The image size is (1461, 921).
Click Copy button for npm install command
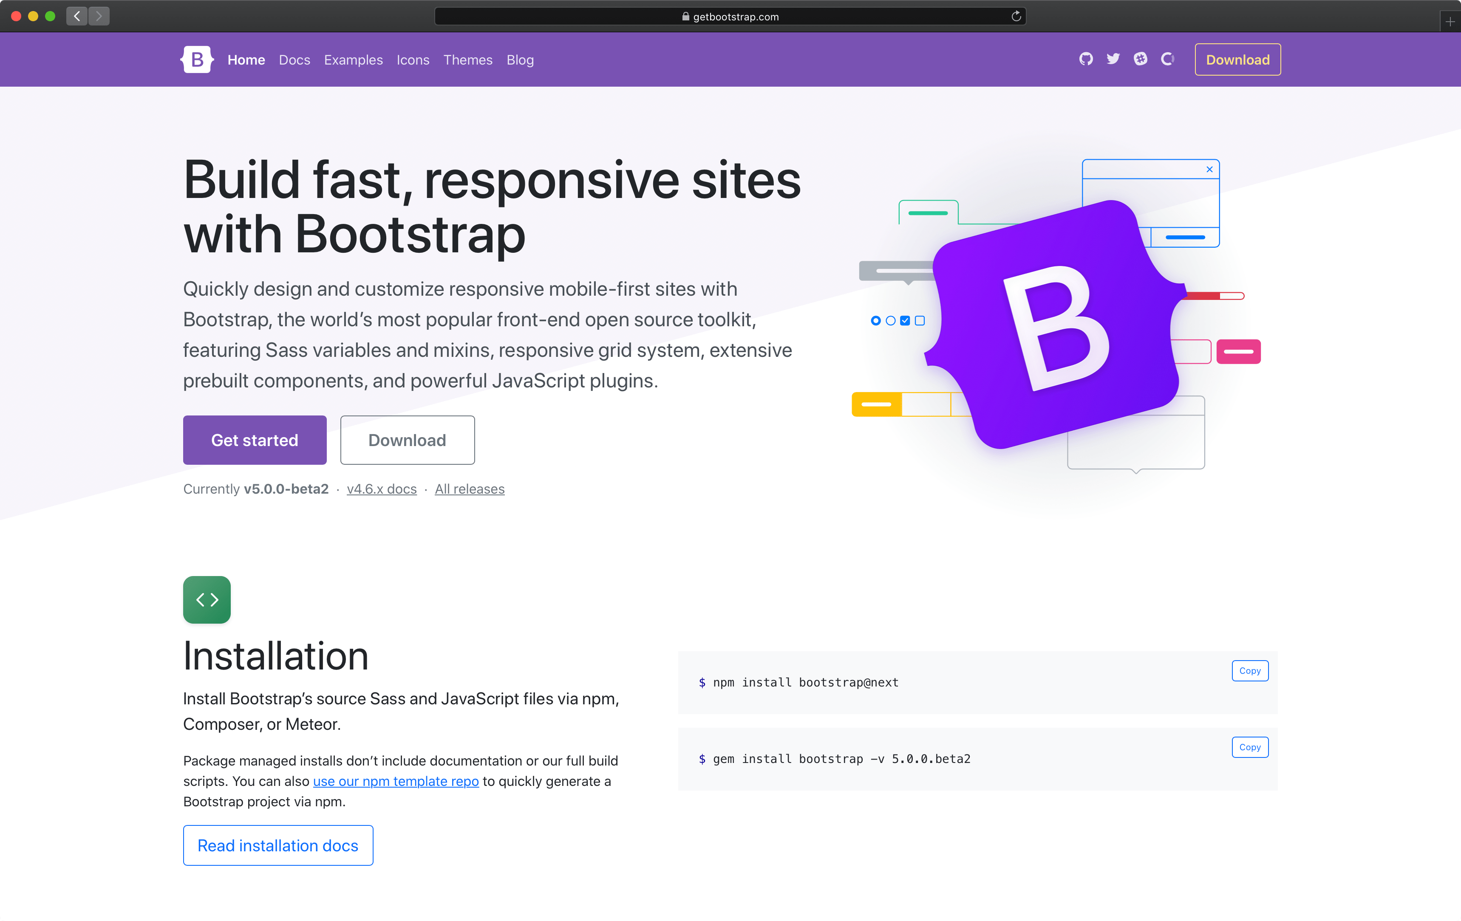coord(1250,670)
